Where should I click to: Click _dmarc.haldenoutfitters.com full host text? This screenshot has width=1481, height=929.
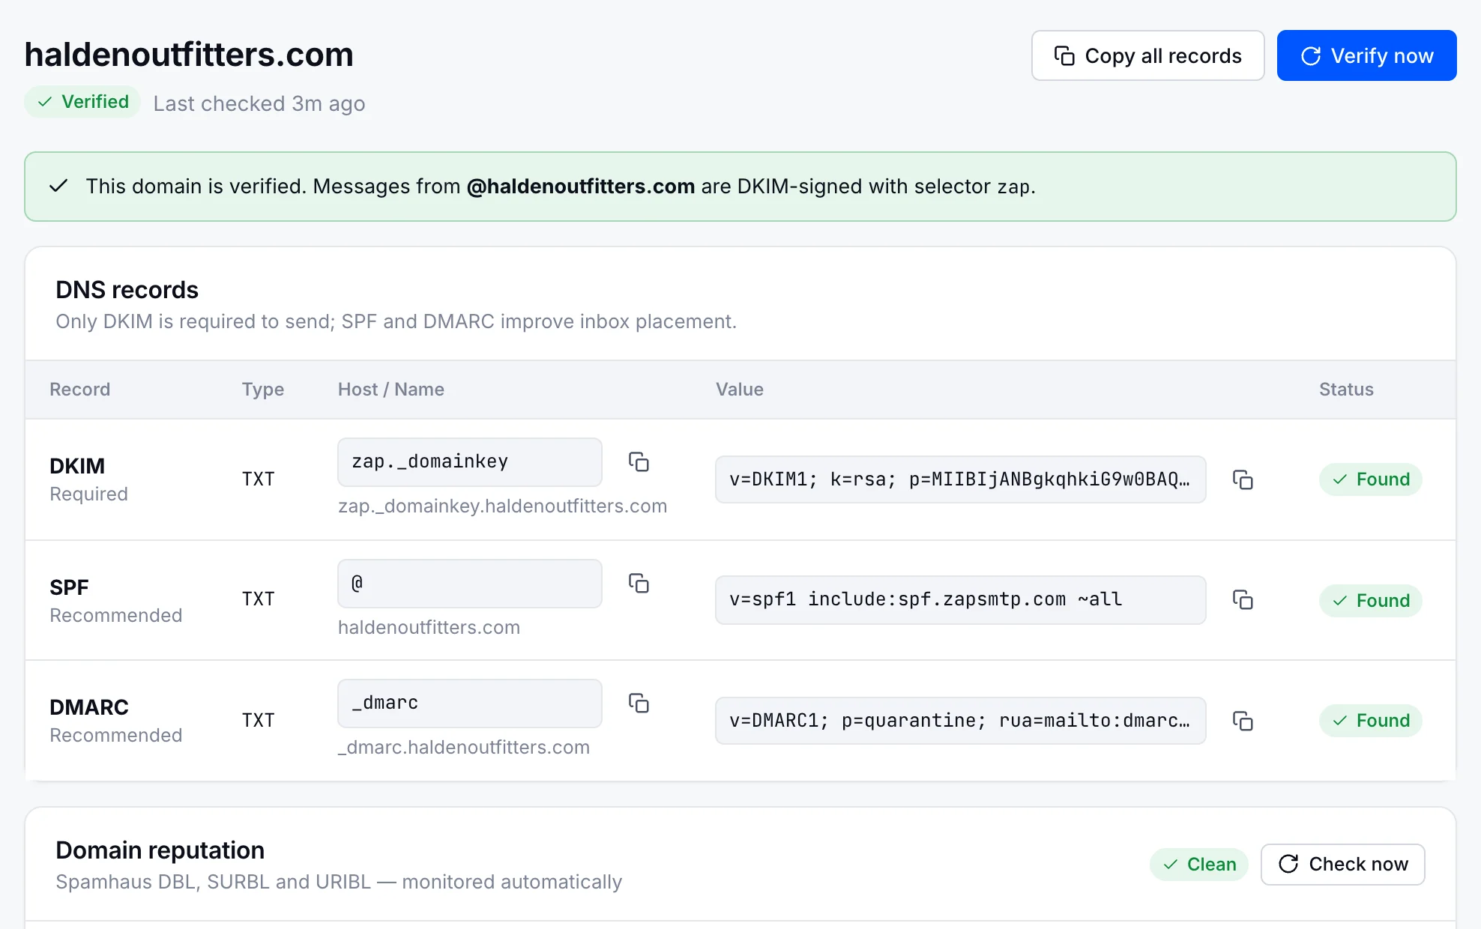pos(464,748)
